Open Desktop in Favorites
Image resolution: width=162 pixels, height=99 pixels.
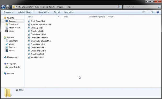click(12, 21)
